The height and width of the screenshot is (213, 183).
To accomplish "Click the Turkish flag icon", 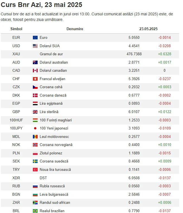I will [x=35, y=169].
